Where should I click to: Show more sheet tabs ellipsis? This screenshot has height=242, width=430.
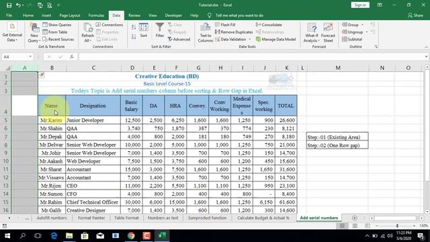pos(27,218)
